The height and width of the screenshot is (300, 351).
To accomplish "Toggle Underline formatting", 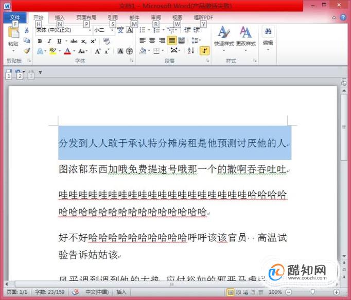I will pyautogui.click(x=59, y=41).
